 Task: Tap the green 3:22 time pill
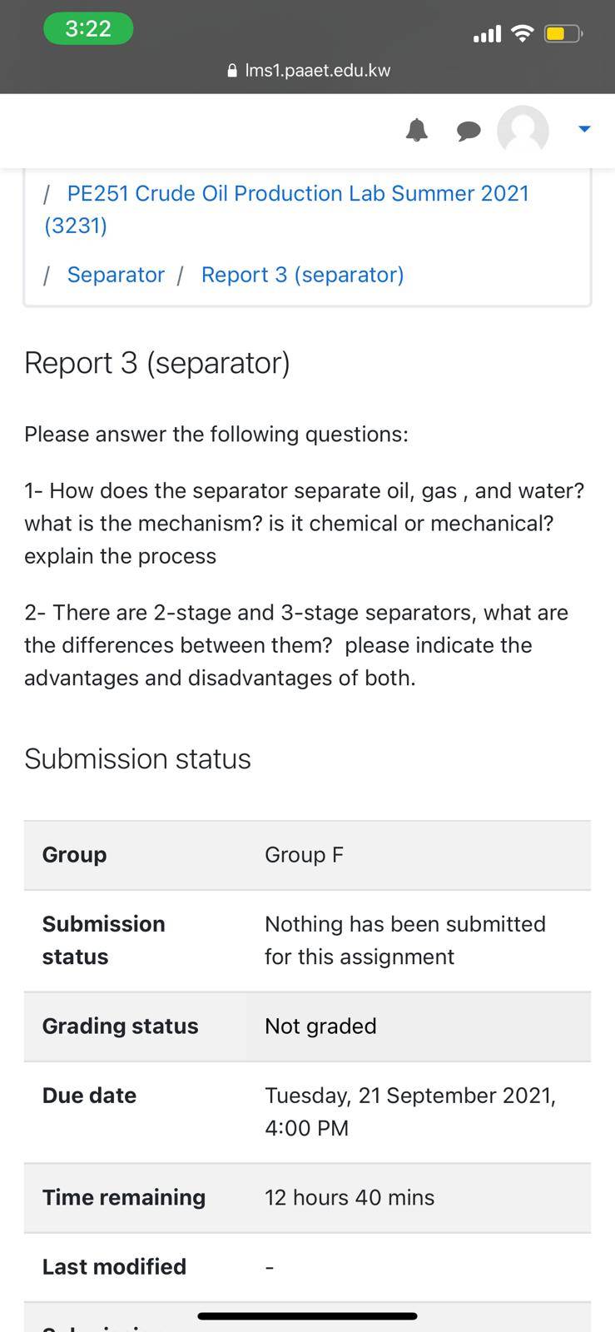pos(88,28)
